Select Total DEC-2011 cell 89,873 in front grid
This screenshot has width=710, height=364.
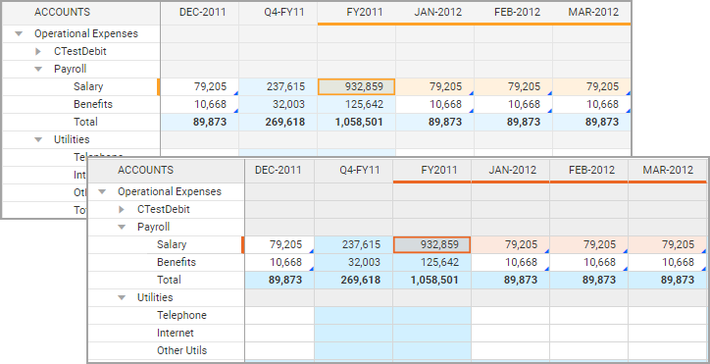point(279,281)
